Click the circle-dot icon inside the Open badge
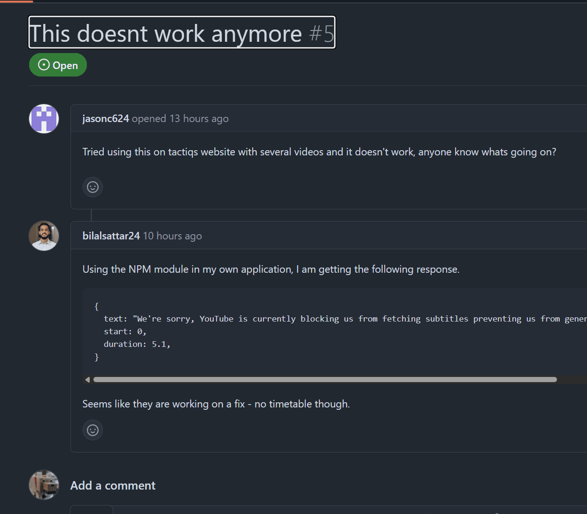587x514 pixels. pyautogui.click(x=43, y=65)
